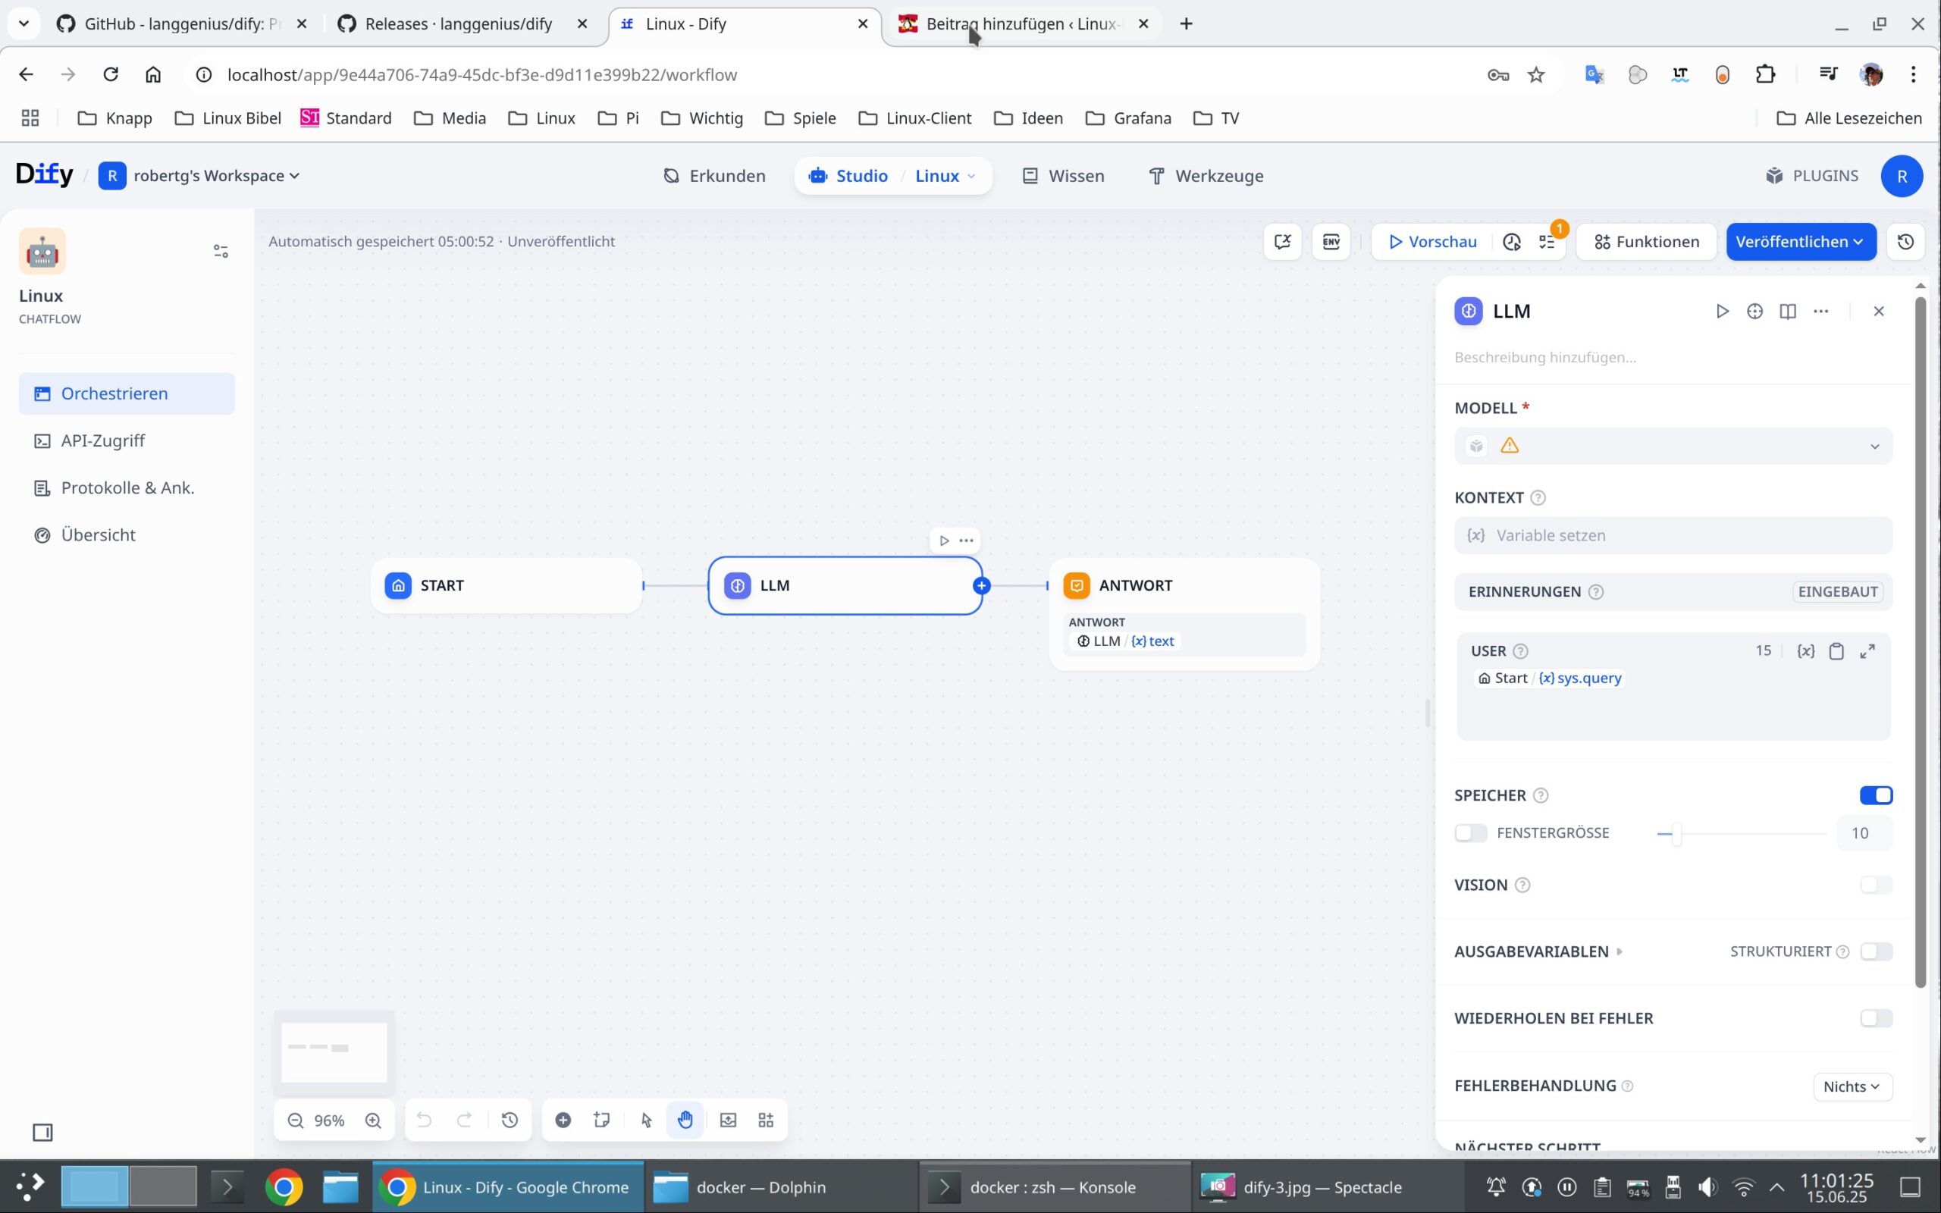Open LLM node ellipsis menu on canvas

(967, 540)
